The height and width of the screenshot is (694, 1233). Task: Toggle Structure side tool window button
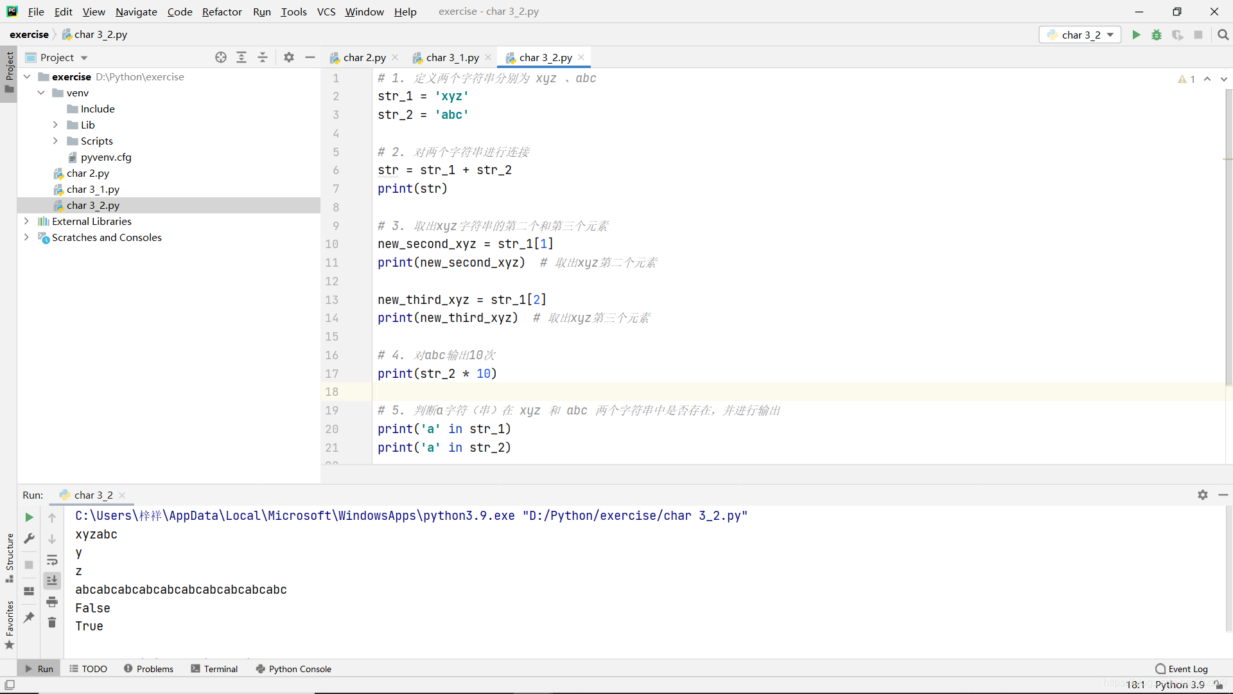[x=9, y=558]
